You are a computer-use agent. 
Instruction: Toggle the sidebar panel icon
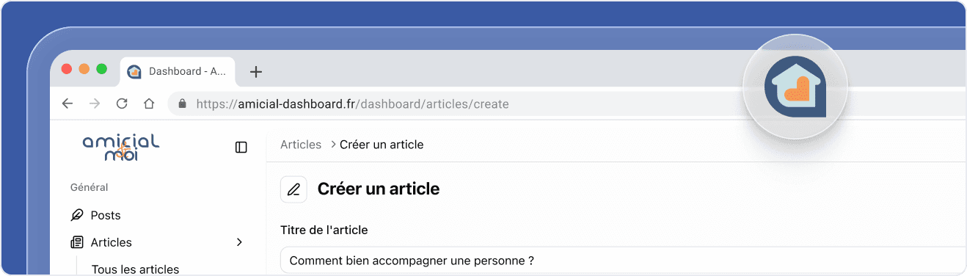point(241,148)
